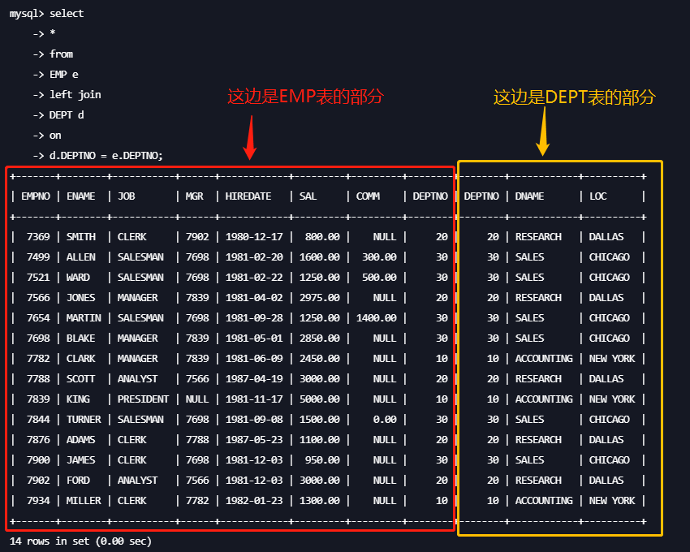Click the yellow DEPT表 annotation text

[x=574, y=97]
